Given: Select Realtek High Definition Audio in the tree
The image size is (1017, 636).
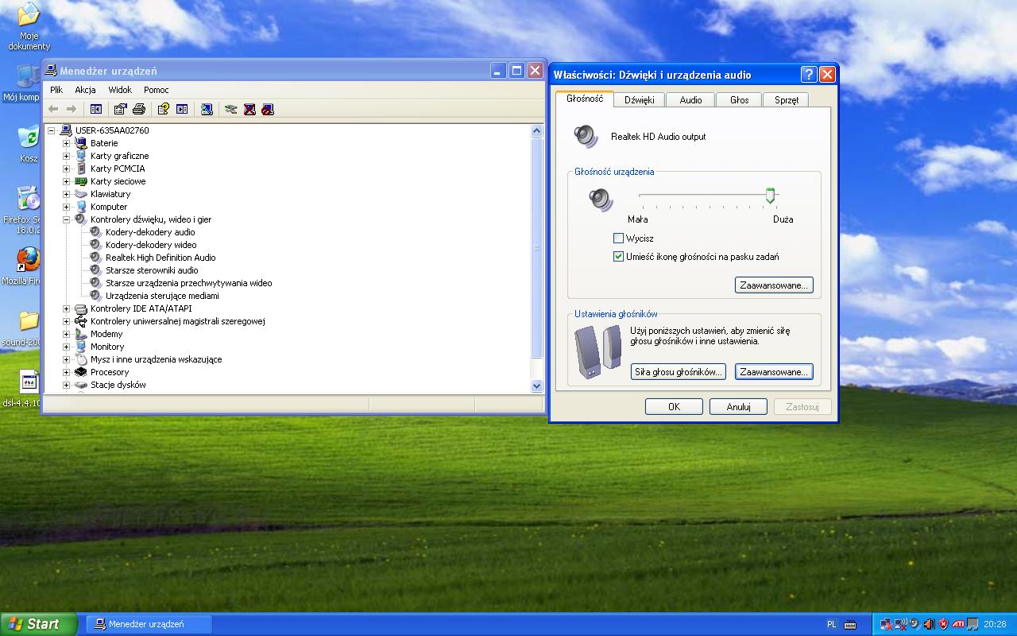Looking at the screenshot, I should click(160, 257).
